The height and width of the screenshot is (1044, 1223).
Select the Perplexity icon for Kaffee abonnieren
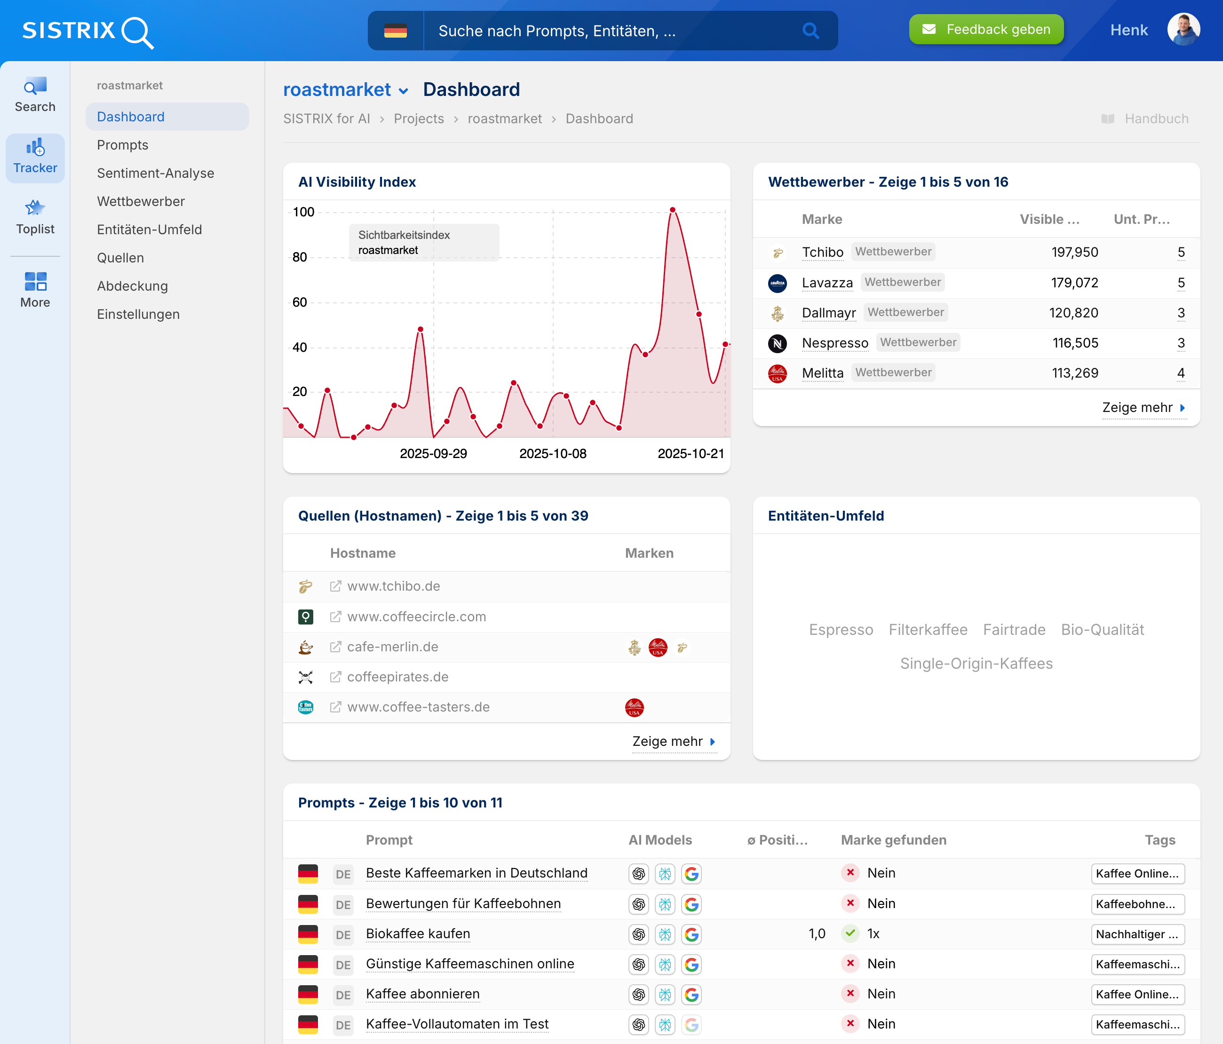coord(665,995)
